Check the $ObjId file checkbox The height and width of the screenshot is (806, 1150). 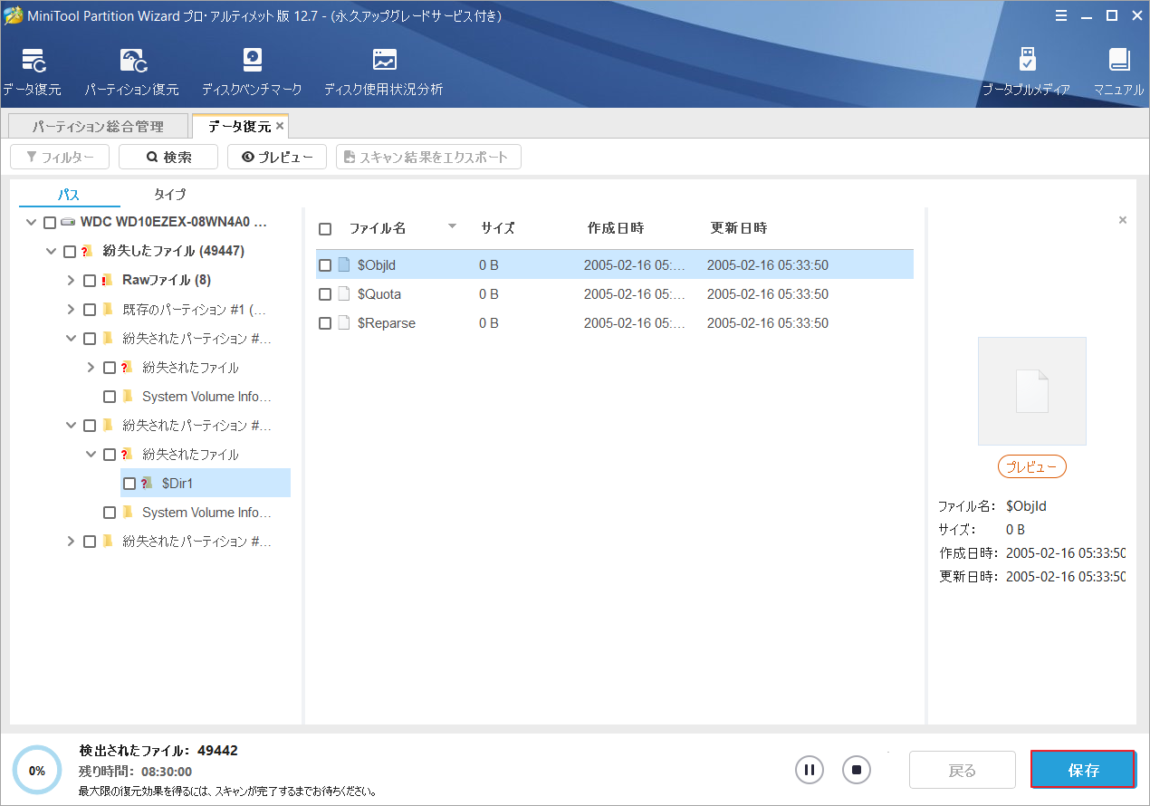[x=325, y=264]
